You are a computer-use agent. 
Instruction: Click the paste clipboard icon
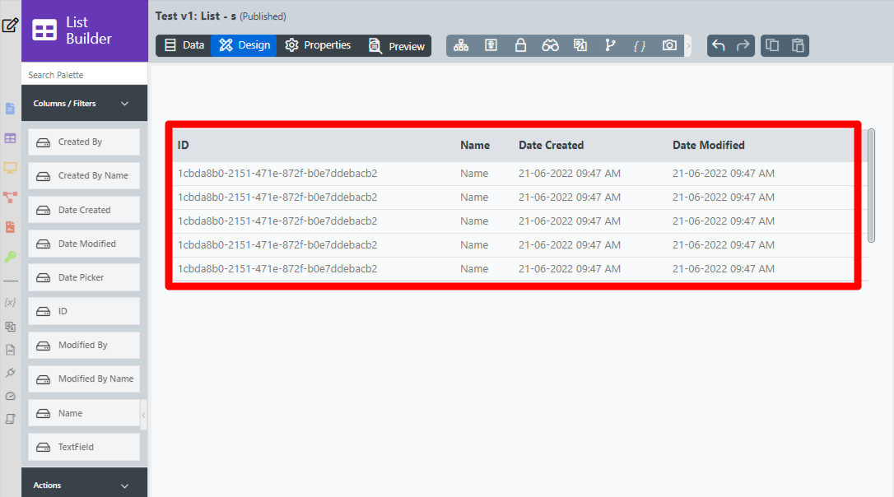797,45
